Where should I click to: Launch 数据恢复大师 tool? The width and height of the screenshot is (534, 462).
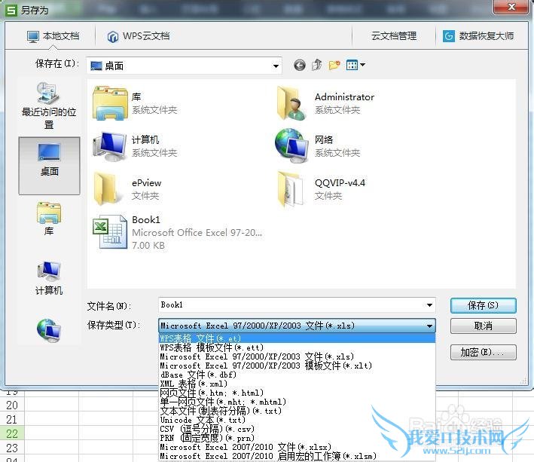tap(478, 36)
